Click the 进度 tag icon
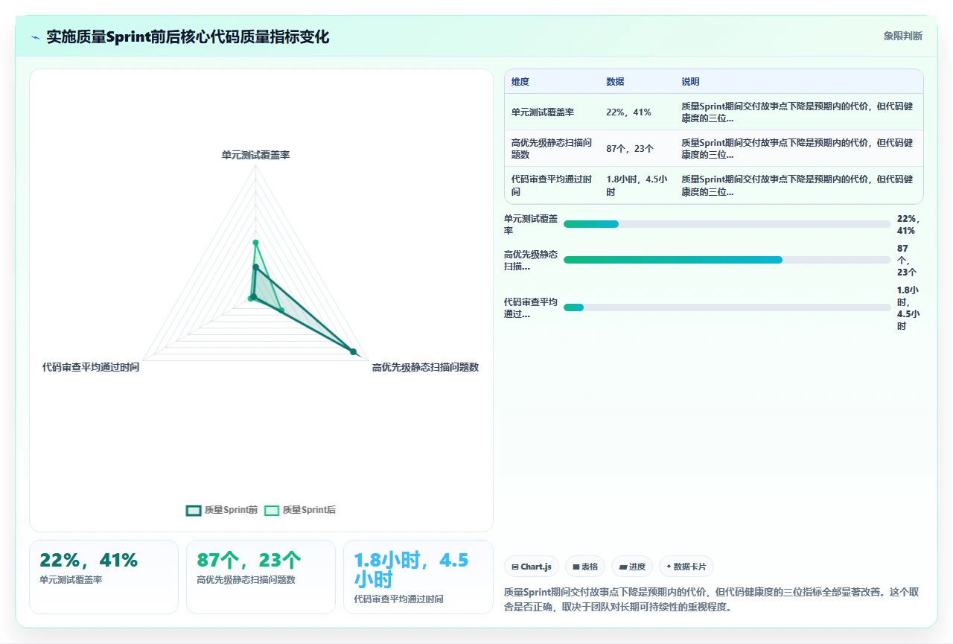Image resolution: width=953 pixels, height=644 pixels. [622, 567]
